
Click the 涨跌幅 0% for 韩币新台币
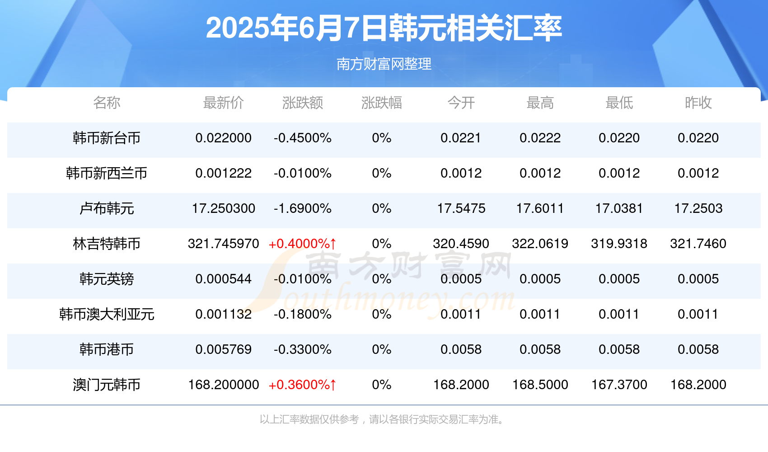point(382,138)
